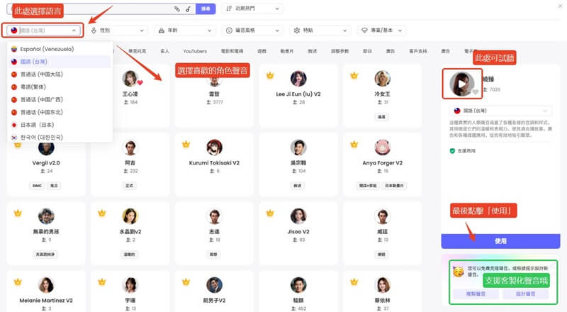Select the Kurumi Tokisaki V2 voice avatar
The width and height of the screenshot is (567, 312).
tap(214, 147)
